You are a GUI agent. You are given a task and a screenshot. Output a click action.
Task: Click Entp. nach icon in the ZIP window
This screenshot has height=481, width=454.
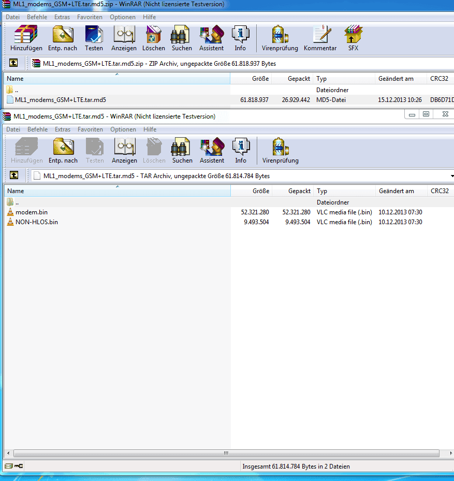[63, 34]
